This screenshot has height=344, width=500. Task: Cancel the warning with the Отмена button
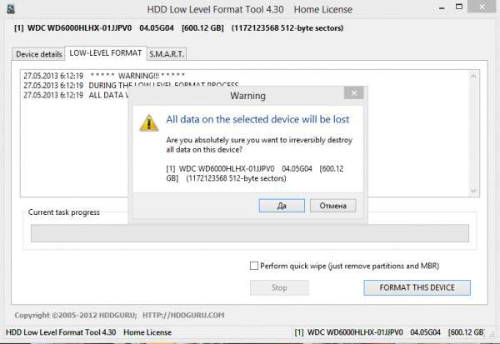(332, 206)
